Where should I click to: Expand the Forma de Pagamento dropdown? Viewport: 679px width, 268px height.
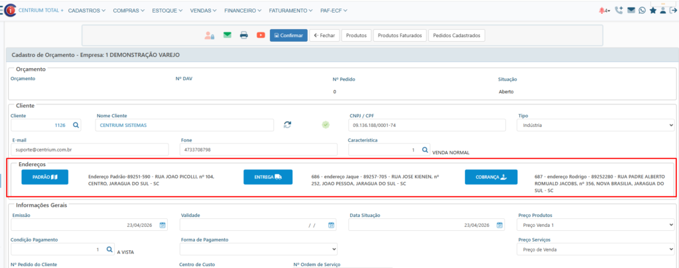(x=258, y=249)
